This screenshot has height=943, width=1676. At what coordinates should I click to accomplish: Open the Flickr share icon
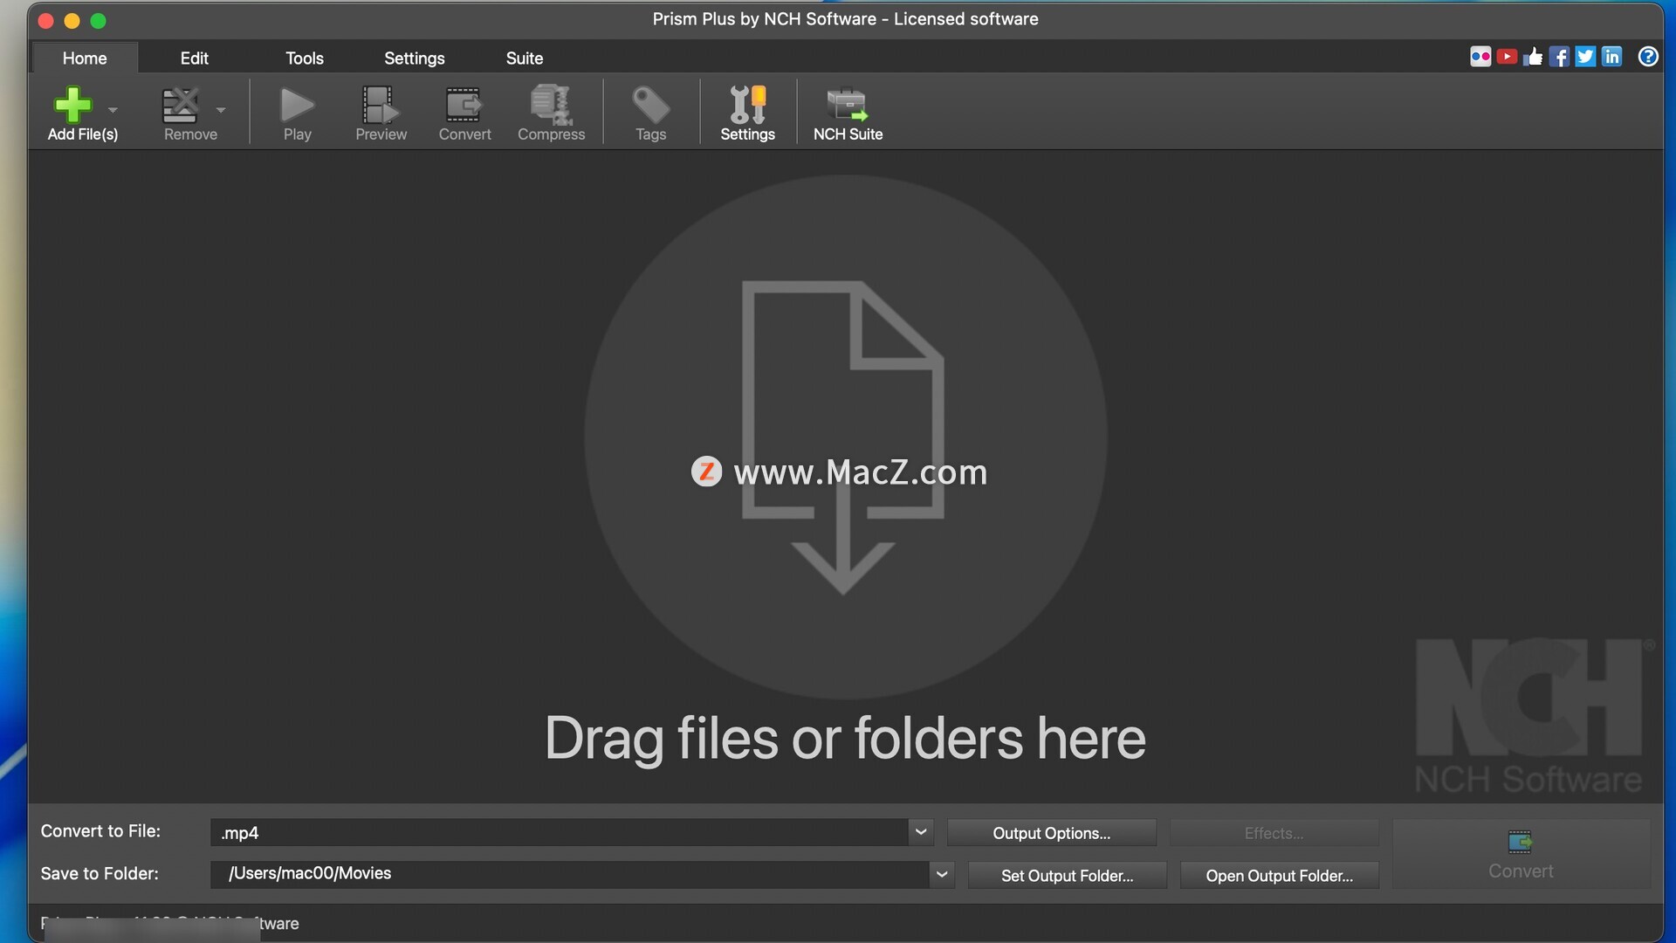1480,57
